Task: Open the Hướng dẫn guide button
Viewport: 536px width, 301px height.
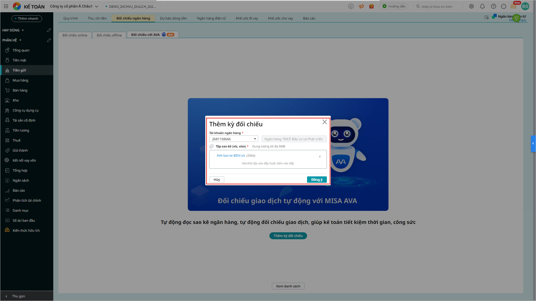Action: pyautogui.click(x=394, y=6)
